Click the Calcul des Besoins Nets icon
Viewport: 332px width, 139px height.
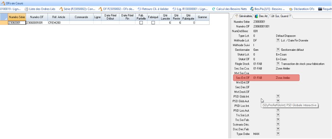click(x=214, y=9)
